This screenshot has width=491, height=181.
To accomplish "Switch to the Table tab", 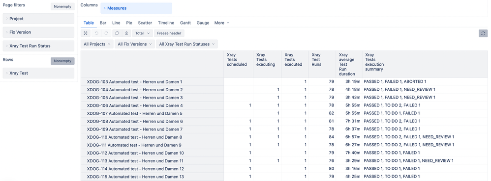I will pyautogui.click(x=89, y=23).
